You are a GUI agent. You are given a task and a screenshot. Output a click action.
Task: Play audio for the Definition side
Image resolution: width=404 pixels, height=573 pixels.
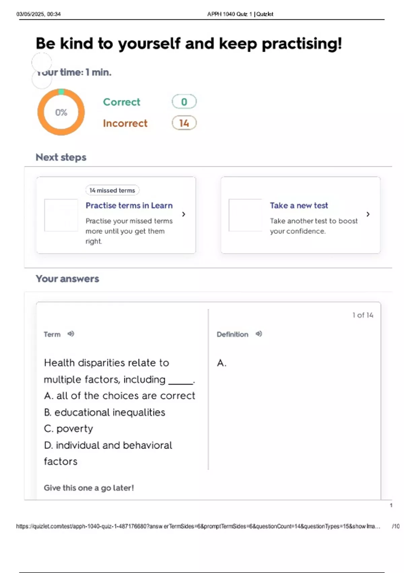(259, 334)
